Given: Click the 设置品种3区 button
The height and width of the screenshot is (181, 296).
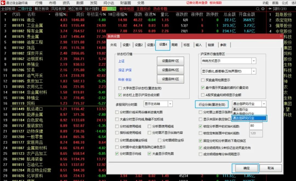Looking at the screenshot, I should tap(170, 79).
